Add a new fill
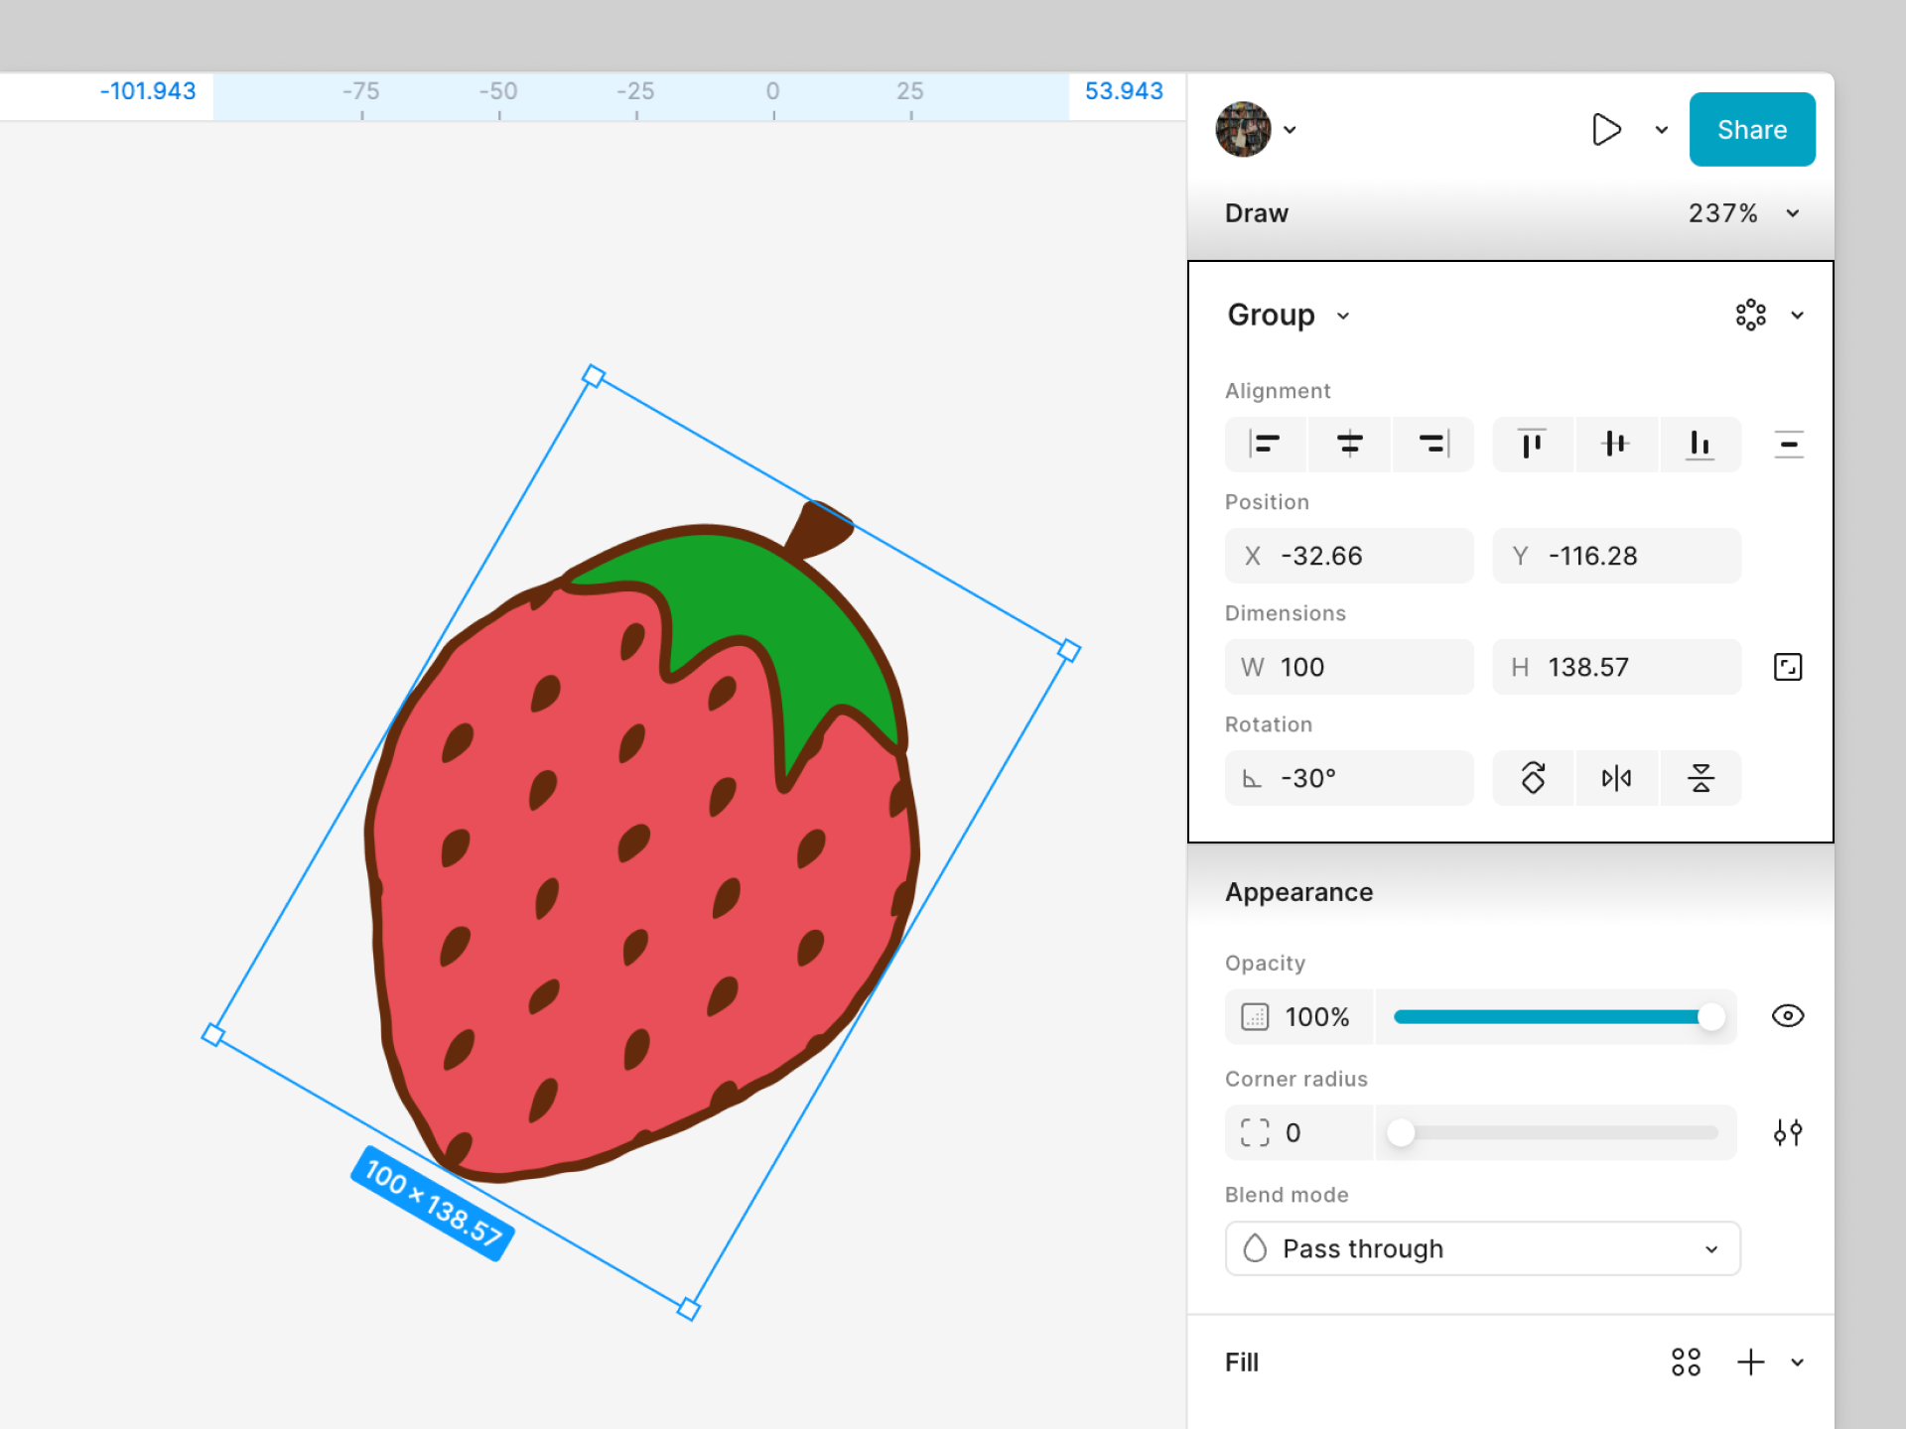1906x1429 pixels. [x=1751, y=1363]
